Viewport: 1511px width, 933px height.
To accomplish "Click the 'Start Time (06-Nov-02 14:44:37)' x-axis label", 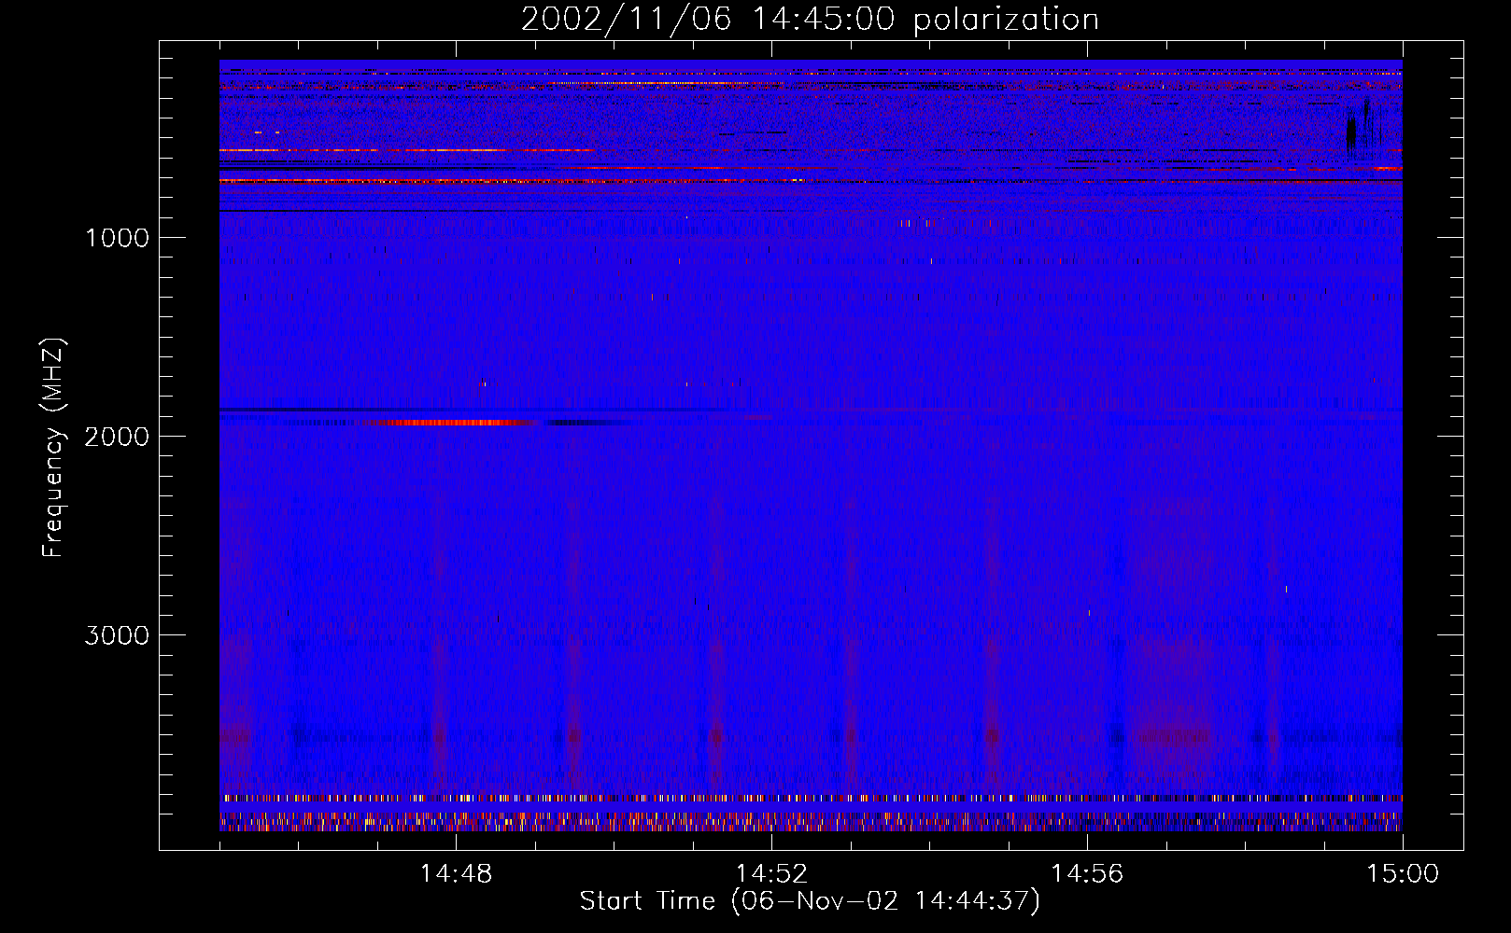I will [x=810, y=901].
